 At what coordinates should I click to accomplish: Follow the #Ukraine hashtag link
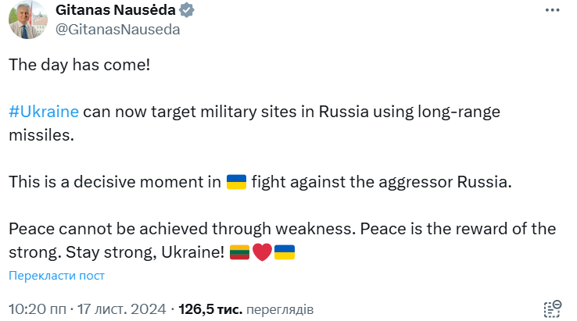(44, 111)
